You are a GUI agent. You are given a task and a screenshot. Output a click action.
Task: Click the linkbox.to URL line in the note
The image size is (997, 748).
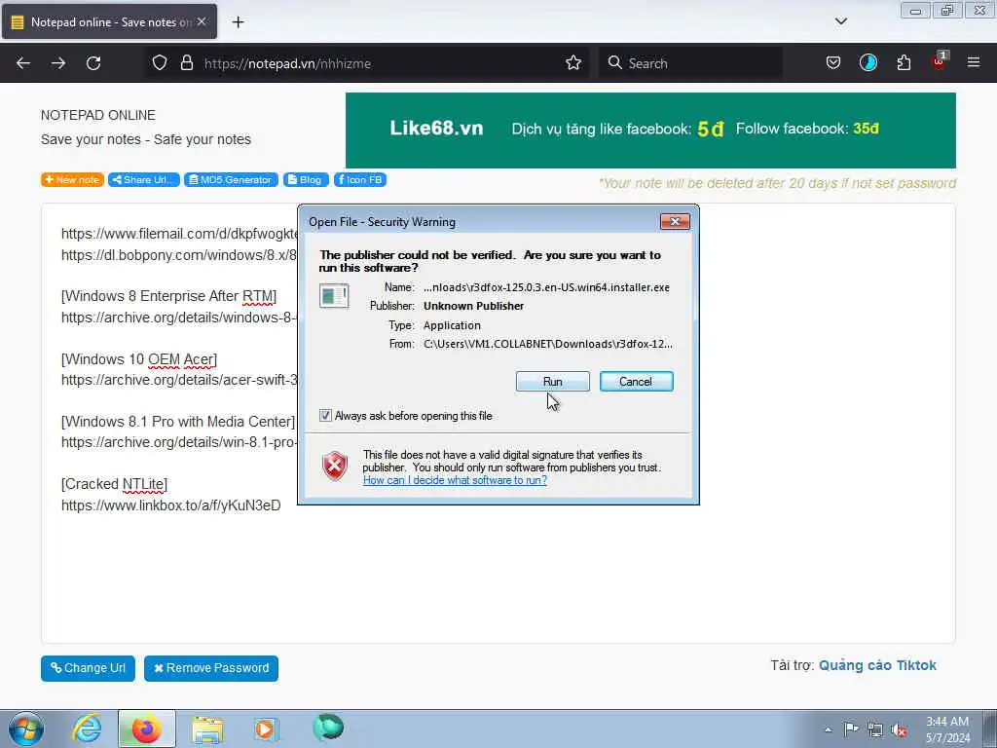tap(171, 505)
